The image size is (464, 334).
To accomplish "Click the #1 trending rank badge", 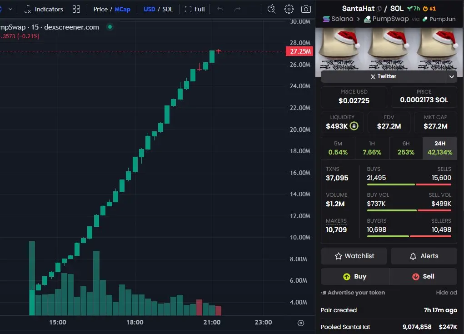I will tap(429, 9).
